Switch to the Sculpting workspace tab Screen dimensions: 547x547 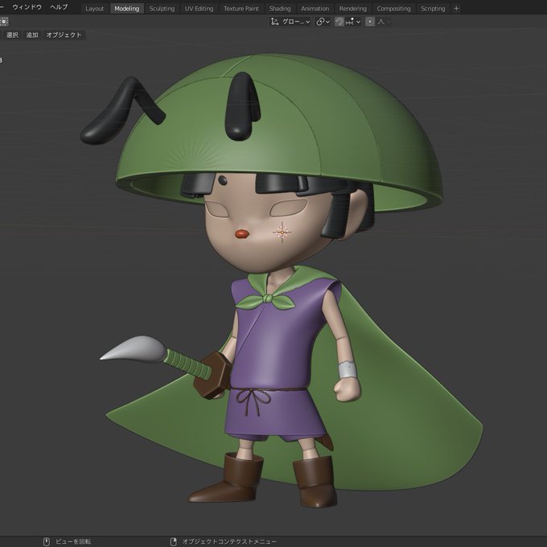pos(162,8)
